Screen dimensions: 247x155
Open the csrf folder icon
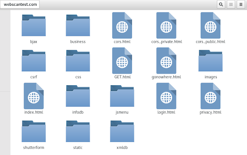click(x=34, y=61)
